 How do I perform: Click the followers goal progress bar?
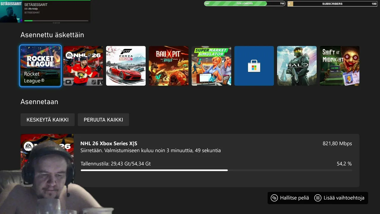pyautogui.click(x=245, y=4)
